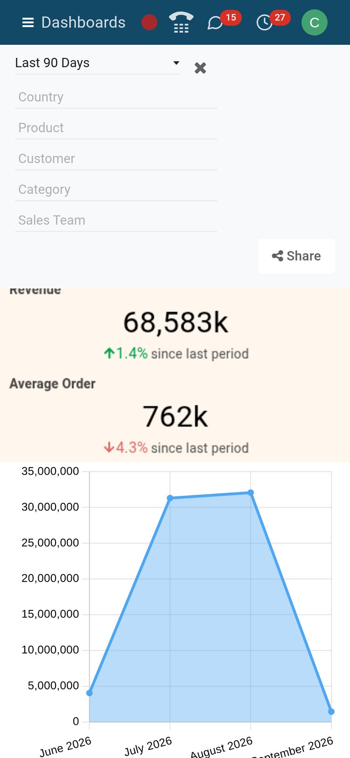Click the Average Order label
Screen dimensions: 350x758
tap(52, 384)
